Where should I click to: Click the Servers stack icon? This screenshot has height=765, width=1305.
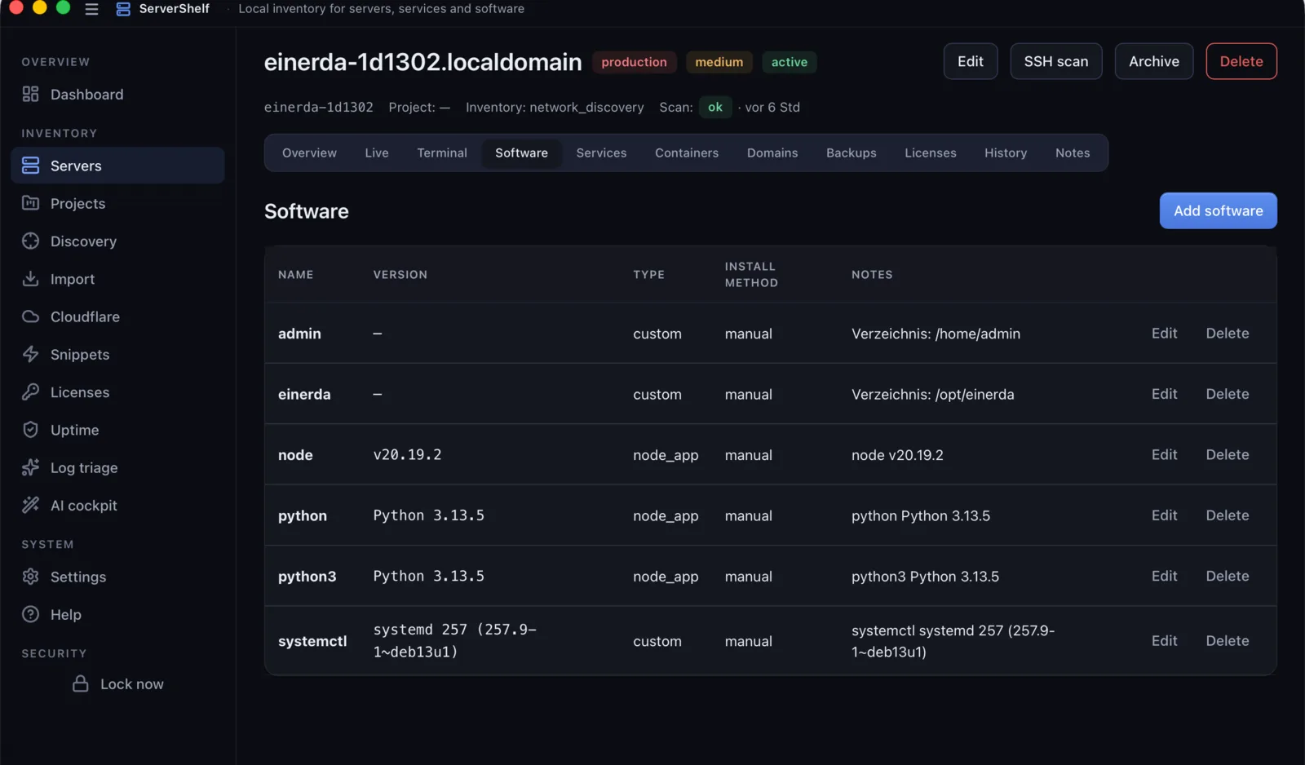click(x=30, y=166)
